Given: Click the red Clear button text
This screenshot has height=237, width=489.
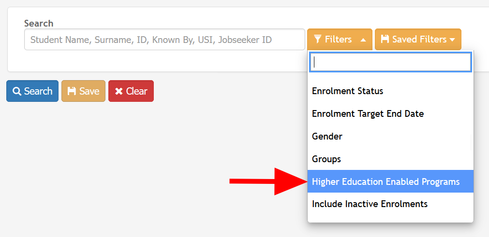Looking at the screenshot, I should pos(136,91).
